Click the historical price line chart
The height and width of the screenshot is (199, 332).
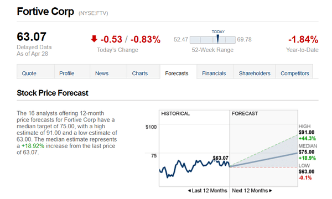click(194, 168)
